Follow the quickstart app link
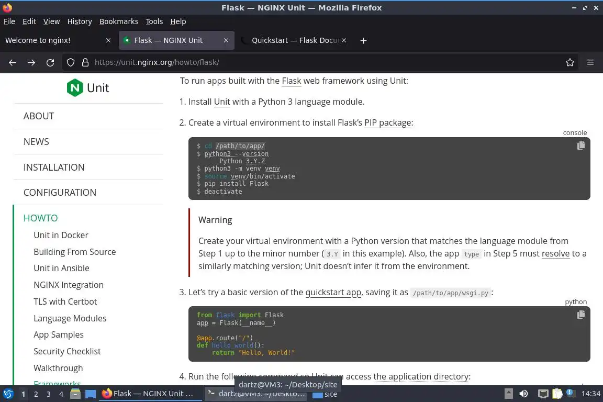Screen dimensions: 603x402 333,293
